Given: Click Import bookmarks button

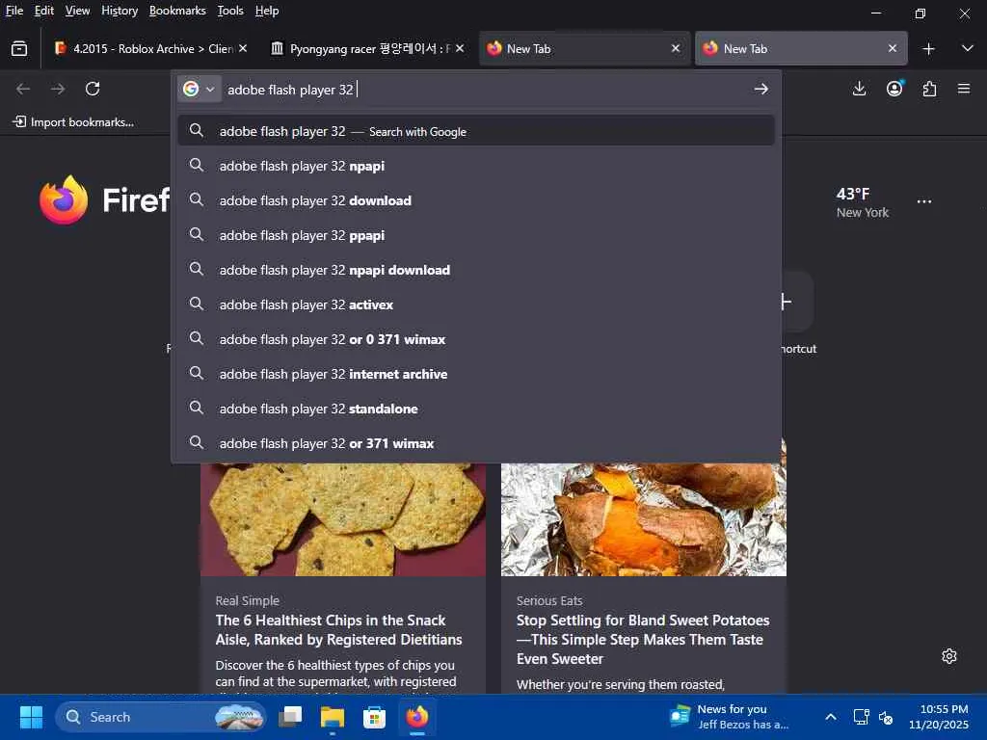Looking at the screenshot, I should (x=73, y=122).
